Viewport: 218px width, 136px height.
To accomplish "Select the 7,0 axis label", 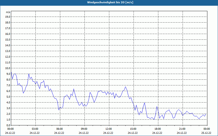I will (x=8, y=85).
